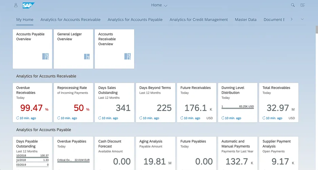The image size is (318, 170).
Task: Open the Automatic and Manual Payments tile
Action: [x=238, y=153]
